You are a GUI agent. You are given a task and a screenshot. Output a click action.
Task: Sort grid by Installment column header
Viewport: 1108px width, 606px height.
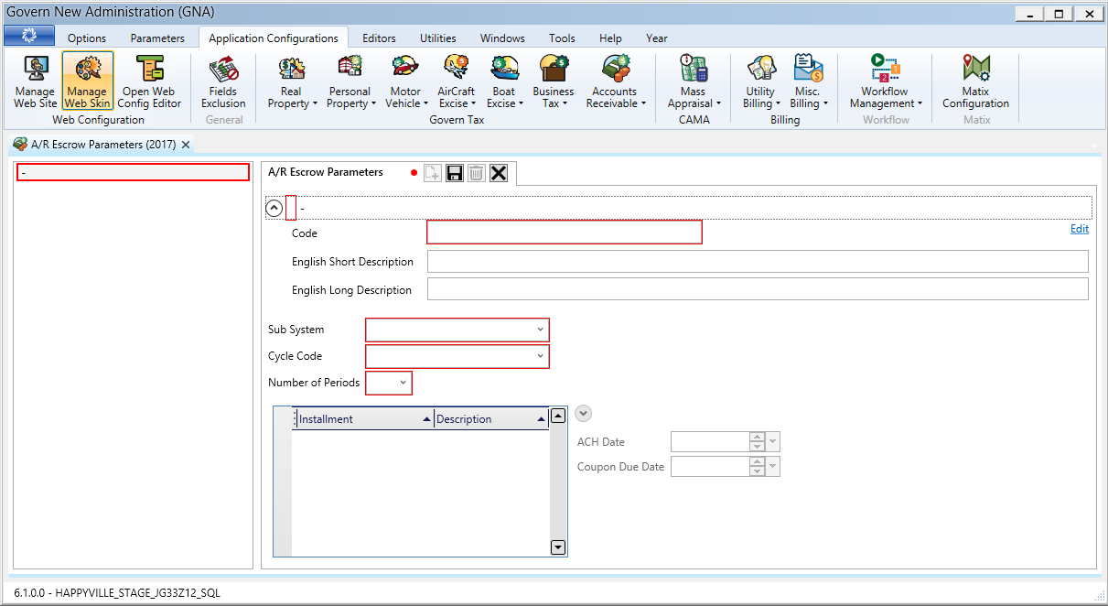point(361,419)
